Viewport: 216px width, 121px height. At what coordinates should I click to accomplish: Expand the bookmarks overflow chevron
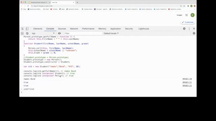click(x=194, y=9)
